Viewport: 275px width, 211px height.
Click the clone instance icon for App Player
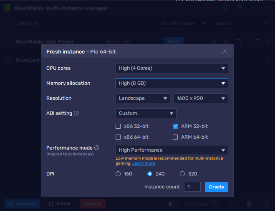[x=238, y=42]
